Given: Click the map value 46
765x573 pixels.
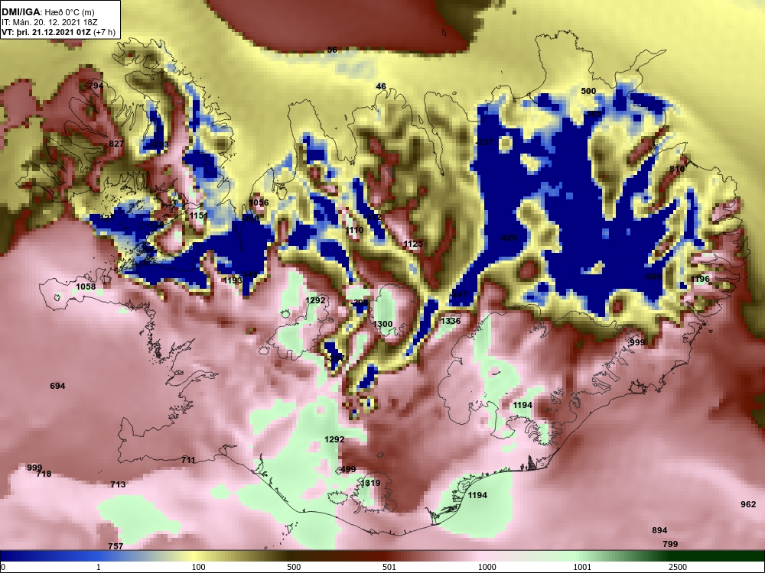Looking at the screenshot, I should [381, 86].
